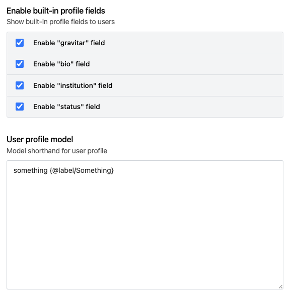The height and width of the screenshot is (297, 297).
Task: Click the 'Enable "institution" field' label text
Action: click(72, 85)
